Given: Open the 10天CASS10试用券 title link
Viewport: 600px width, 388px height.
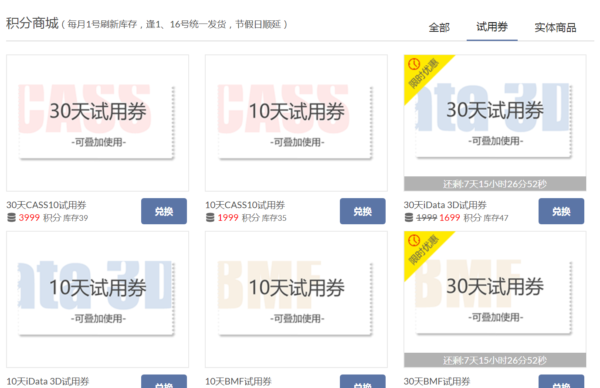Looking at the screenshot, I should pyautogui.click(x=245, y=205).
